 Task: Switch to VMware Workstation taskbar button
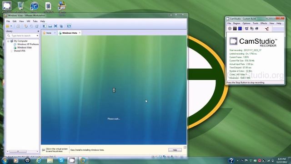click(x=83, y=160)
